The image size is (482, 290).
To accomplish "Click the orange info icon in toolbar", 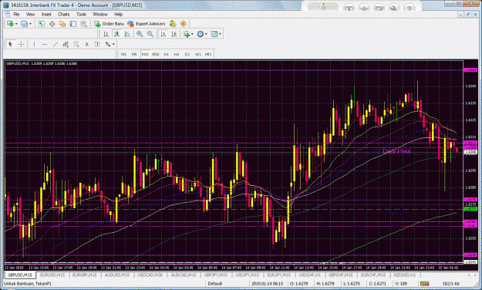I will coord(184,24).
